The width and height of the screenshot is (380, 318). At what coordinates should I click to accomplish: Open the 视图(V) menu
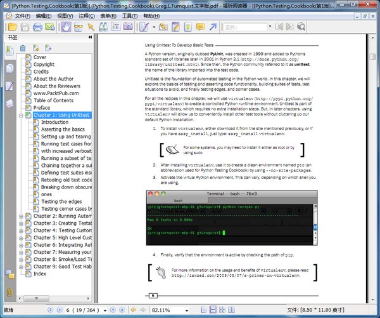tap(65, 16)
